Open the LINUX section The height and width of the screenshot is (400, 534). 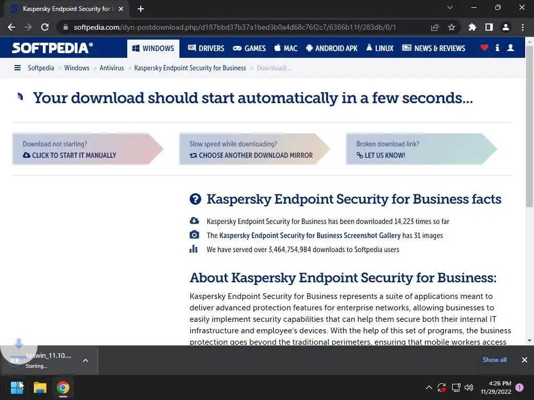[x=380, y=48]
